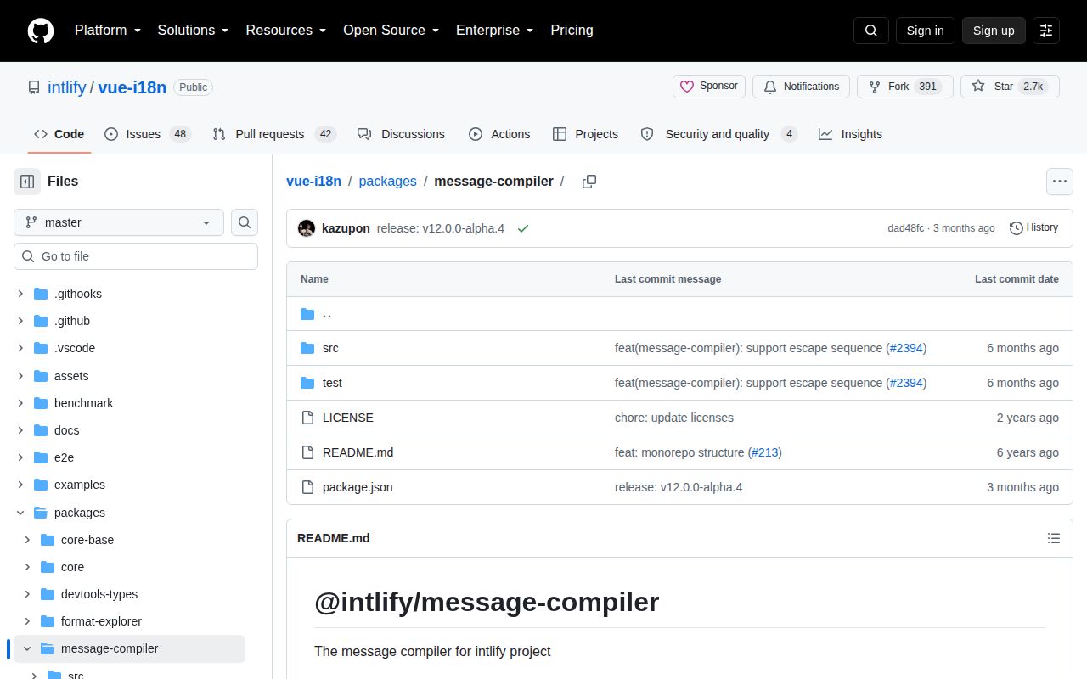Click the LICENSE file icon
This screenshot has height=679, width=1087.
(x=307, y=418)
